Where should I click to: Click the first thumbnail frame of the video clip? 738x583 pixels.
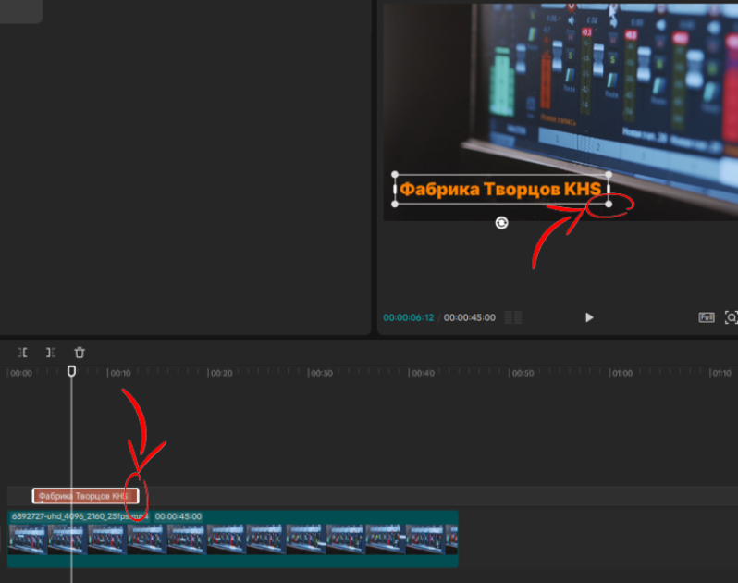tap(28, 540)
